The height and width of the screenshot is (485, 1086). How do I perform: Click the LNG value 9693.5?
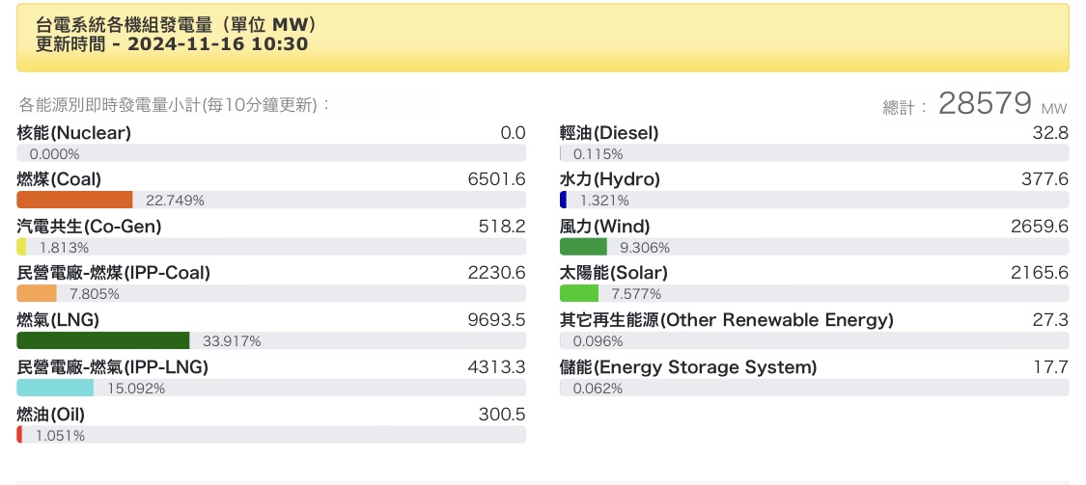point(496,320)
